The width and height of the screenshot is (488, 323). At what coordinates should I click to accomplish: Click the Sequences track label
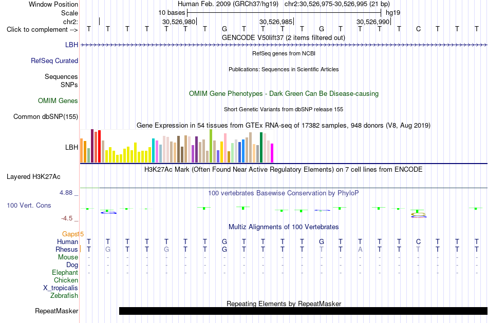click(61, 76)
